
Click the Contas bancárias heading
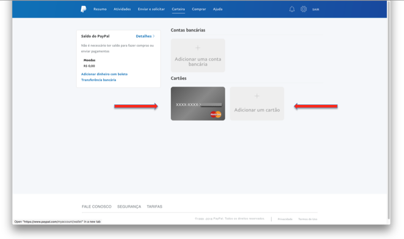pos(188,30)
